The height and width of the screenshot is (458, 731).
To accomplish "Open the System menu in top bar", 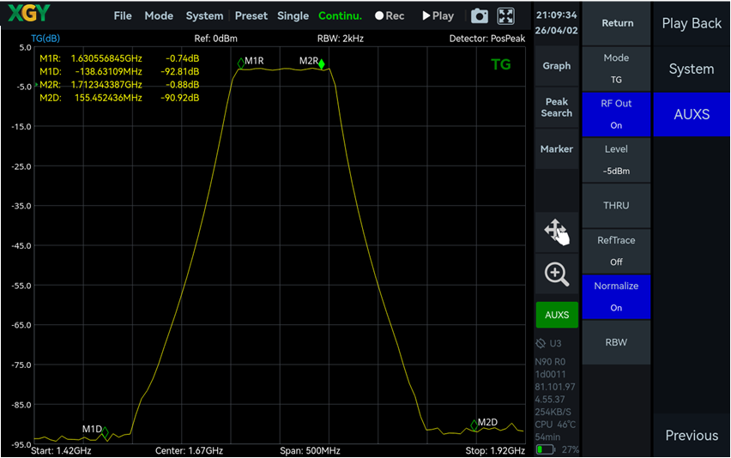I will point(204,15).
